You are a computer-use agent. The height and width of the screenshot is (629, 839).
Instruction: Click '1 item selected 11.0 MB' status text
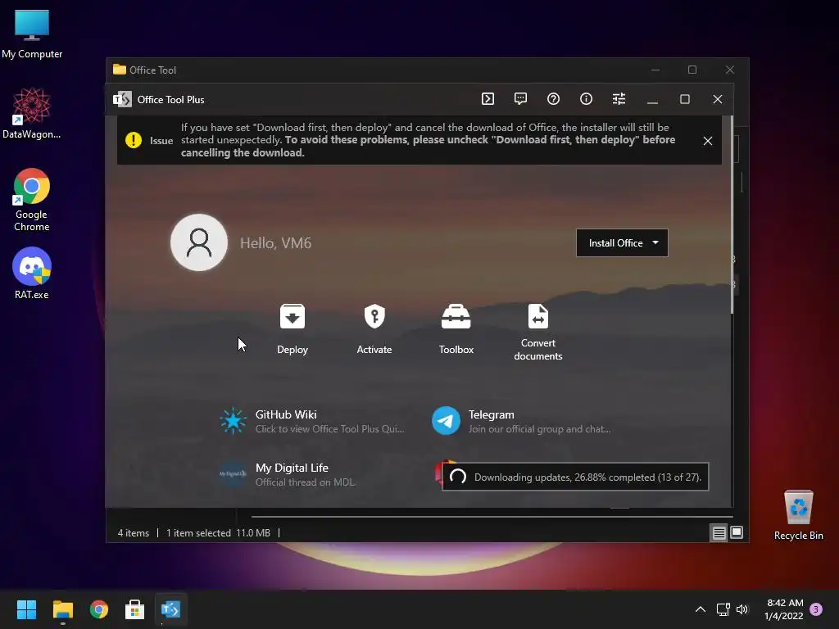click(218, 532)
